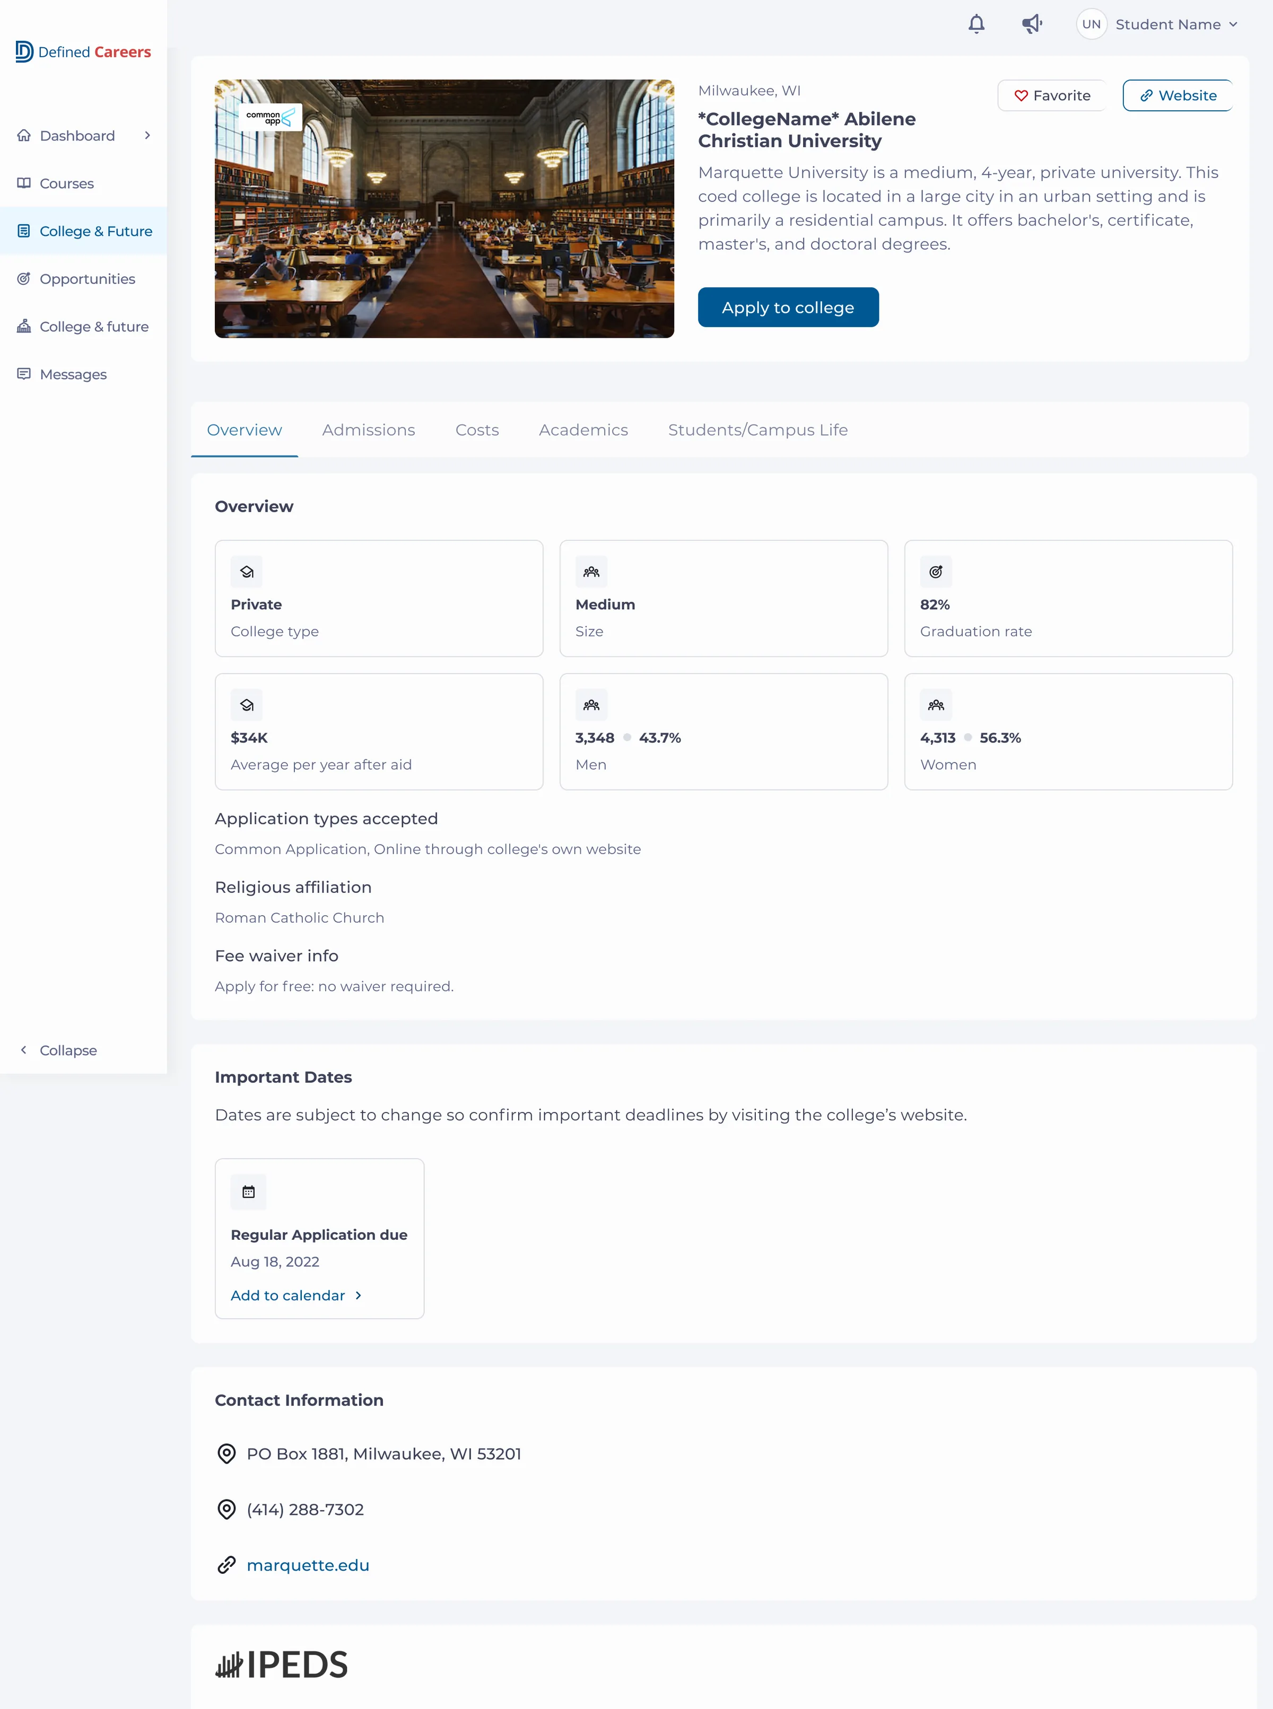This screenshot has width=1273, height=1709.
Task: Click the Courses book icon in the sidebar
Action: pyautogui.click(x=24, y=183)
